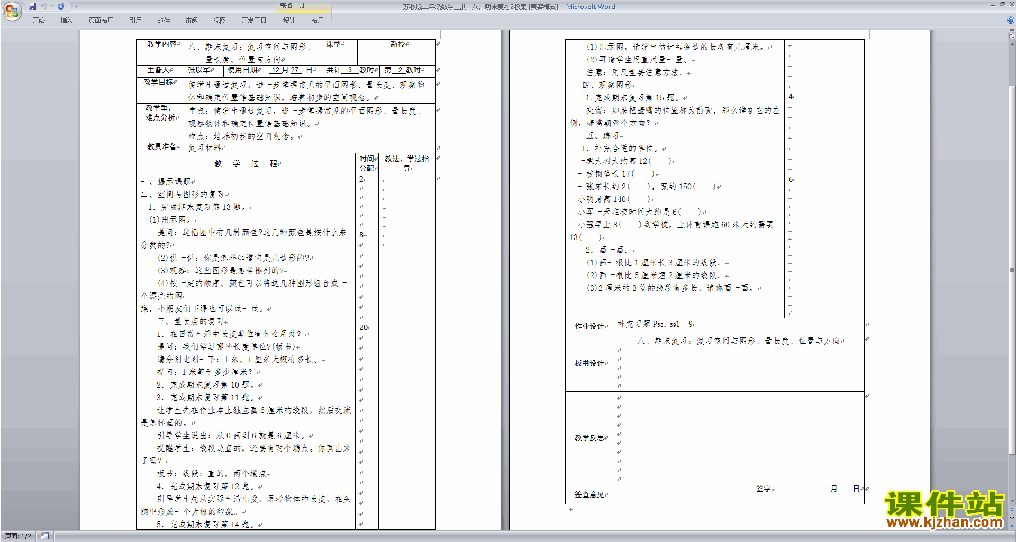Open the Select Browse Object button
Screen dimensions: 1016x542
[1012, 518]
